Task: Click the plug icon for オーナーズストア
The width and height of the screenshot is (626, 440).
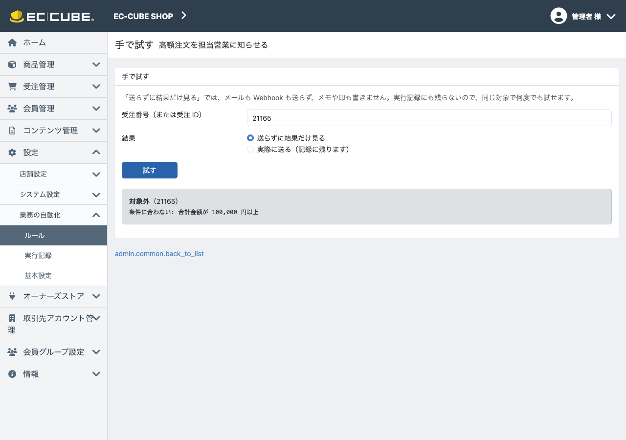Action: tap(12, 296)
